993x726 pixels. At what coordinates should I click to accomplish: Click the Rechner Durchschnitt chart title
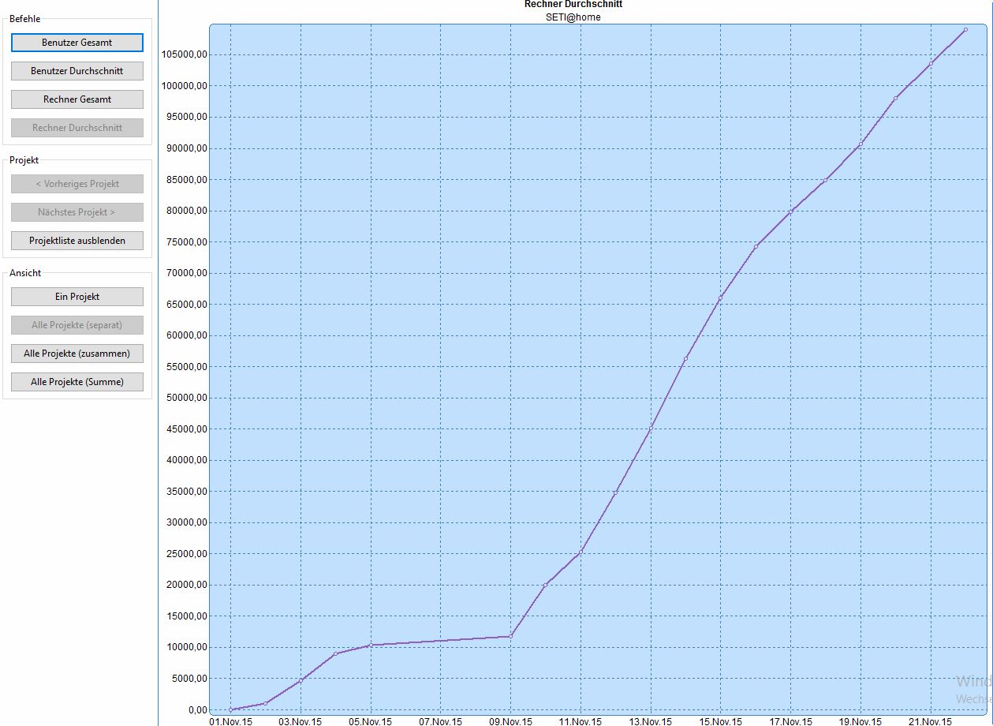click(573, 5)
